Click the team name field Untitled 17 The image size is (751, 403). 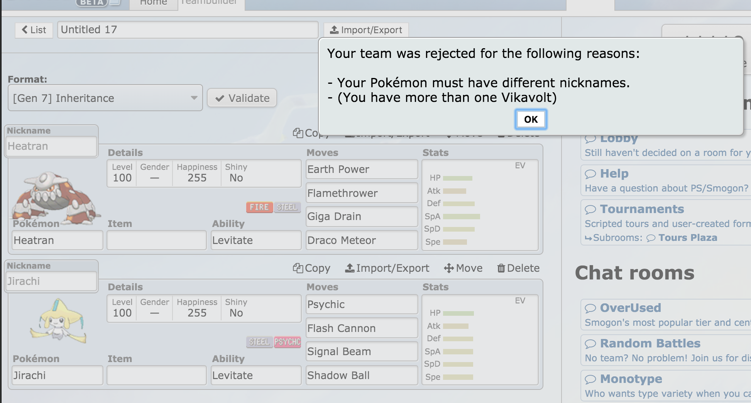pos(188,30)
